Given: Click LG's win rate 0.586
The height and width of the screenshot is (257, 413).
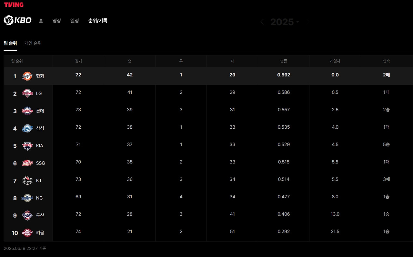Looking at the screenshot, I should tap(284, 92).
